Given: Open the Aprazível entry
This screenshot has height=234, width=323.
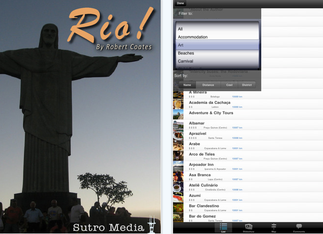Looking at the screenshot, I should pos(248,135).
